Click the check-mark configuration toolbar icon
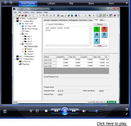131x126 pixels. pos(65,15)
